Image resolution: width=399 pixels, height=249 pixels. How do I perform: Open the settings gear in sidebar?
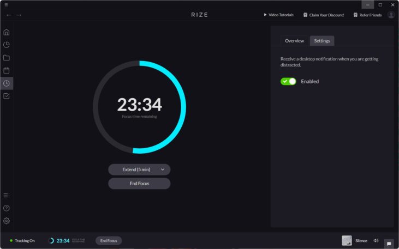7,221
